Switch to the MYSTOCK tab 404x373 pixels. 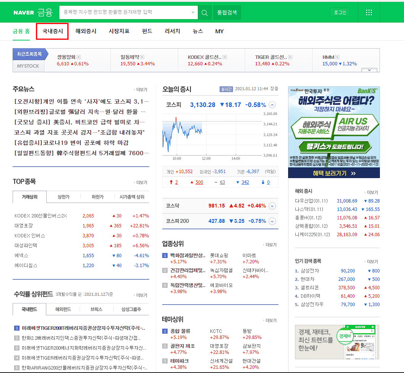[x=28, y=66]
